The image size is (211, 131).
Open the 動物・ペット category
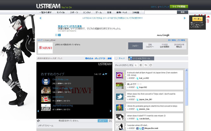click(x=122, y=12)
